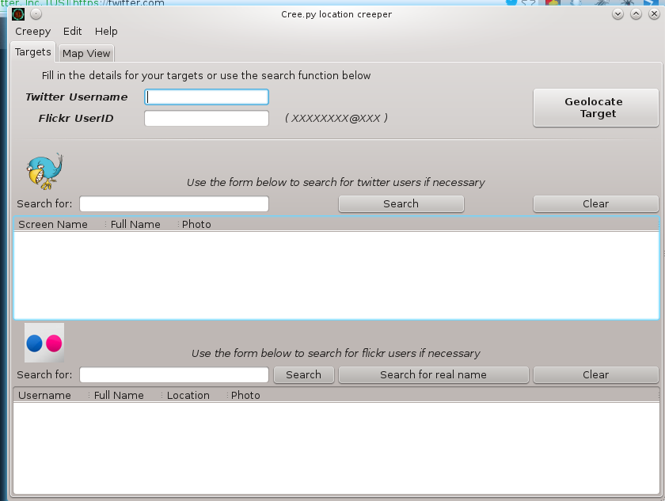Sort flickr results by Username header
665x501 pixels.
pos(51,395)
